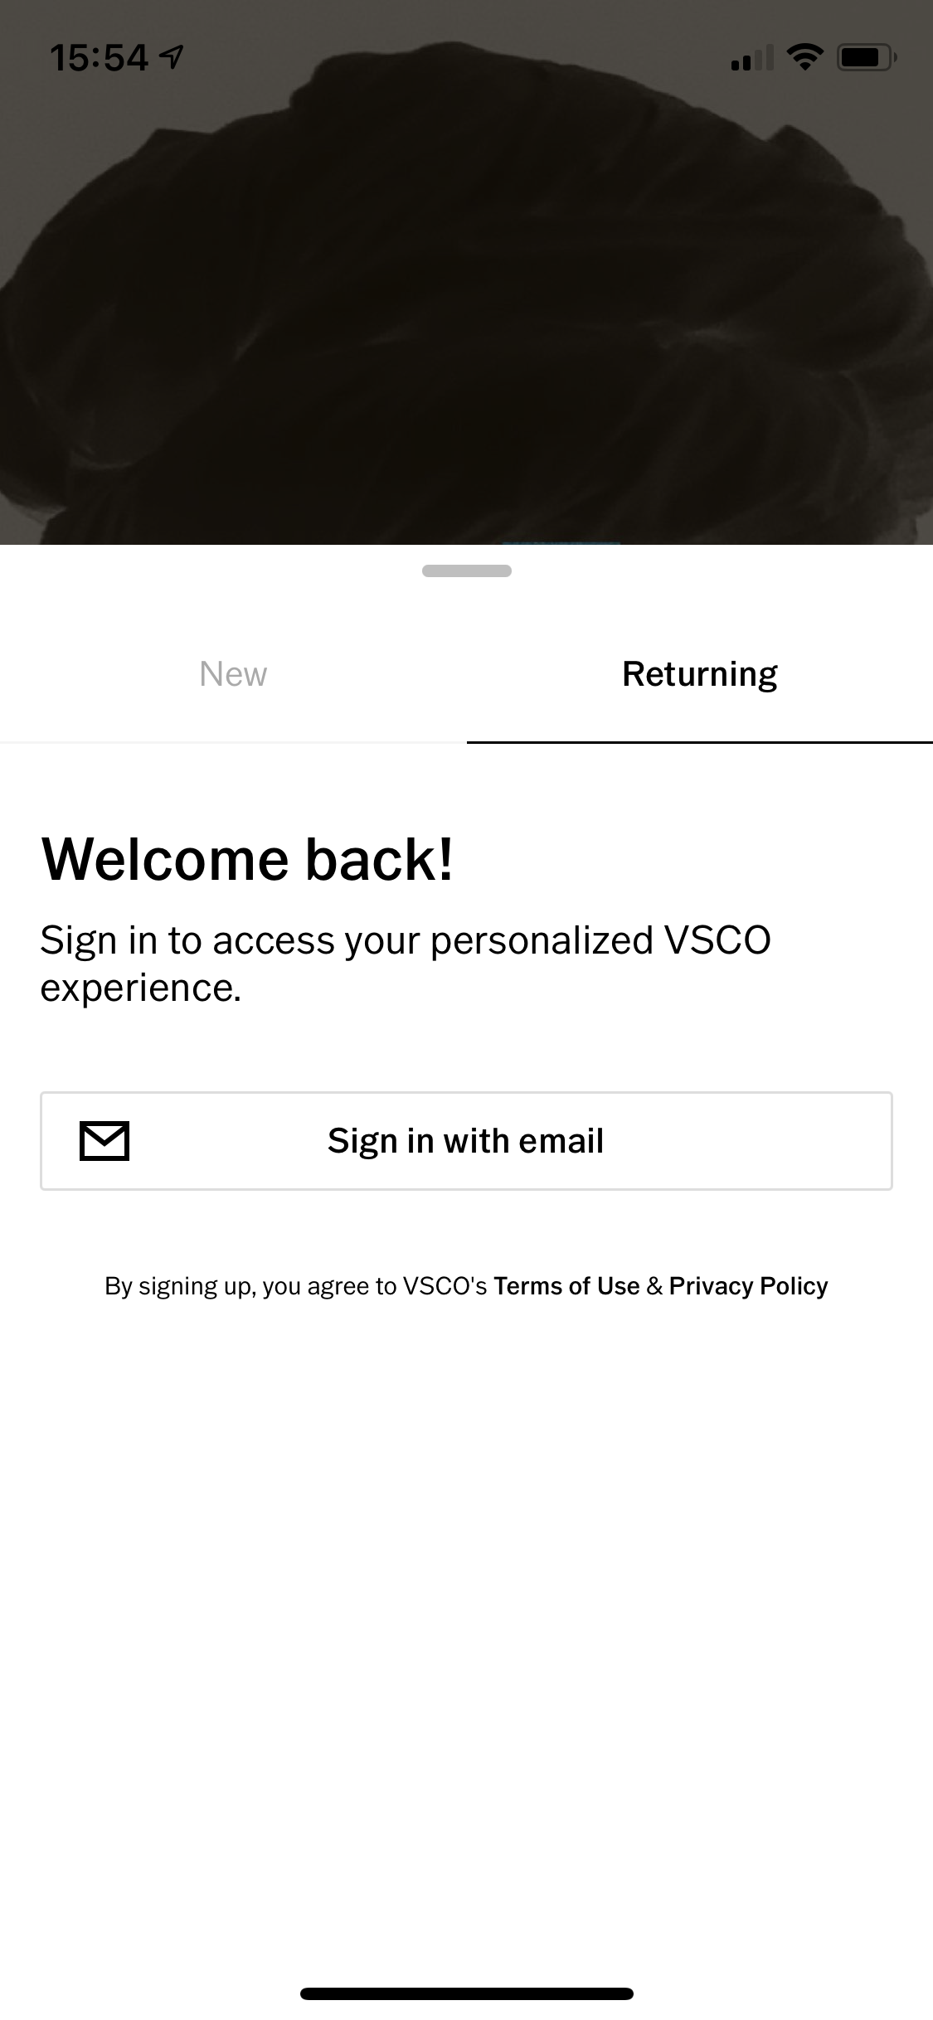This screenshot has width=933, height=2020.
Task: Tap the dimmed background photo
Action: pyautogui.click(x=466, y=290)
